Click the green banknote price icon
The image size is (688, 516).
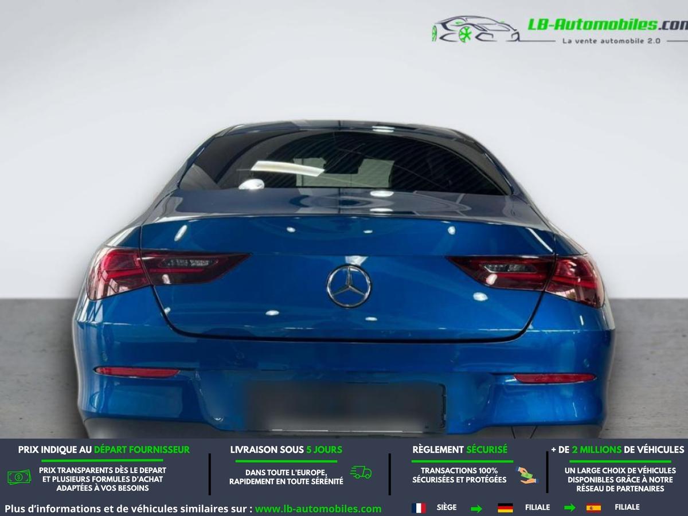tap(19, 476)
